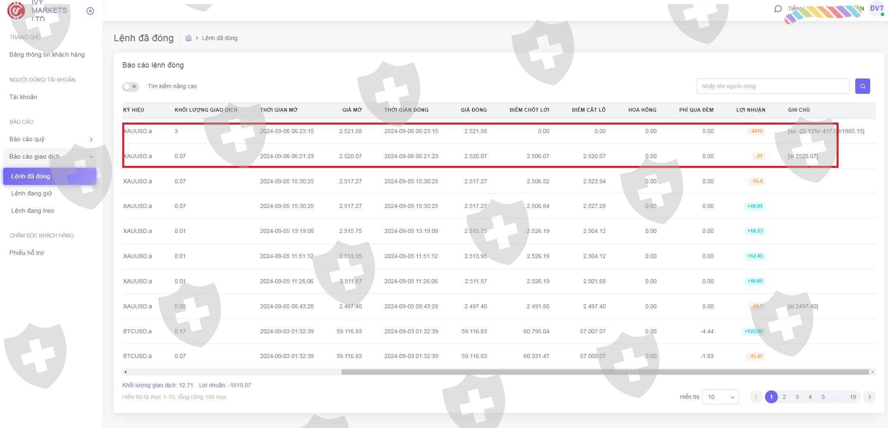Jump to page 3 of results
This screenshot has height=428, width=888.
pos(797,397)
